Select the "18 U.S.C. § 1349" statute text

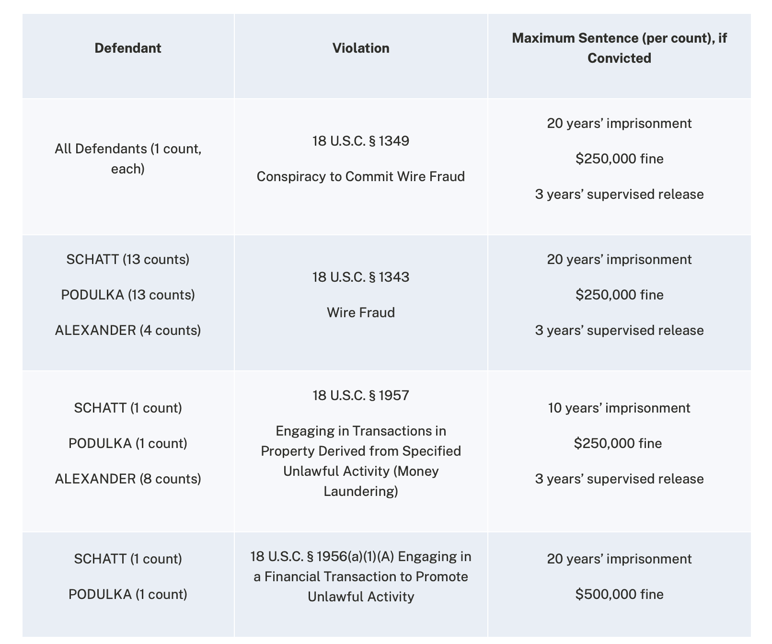pos(361,141)
